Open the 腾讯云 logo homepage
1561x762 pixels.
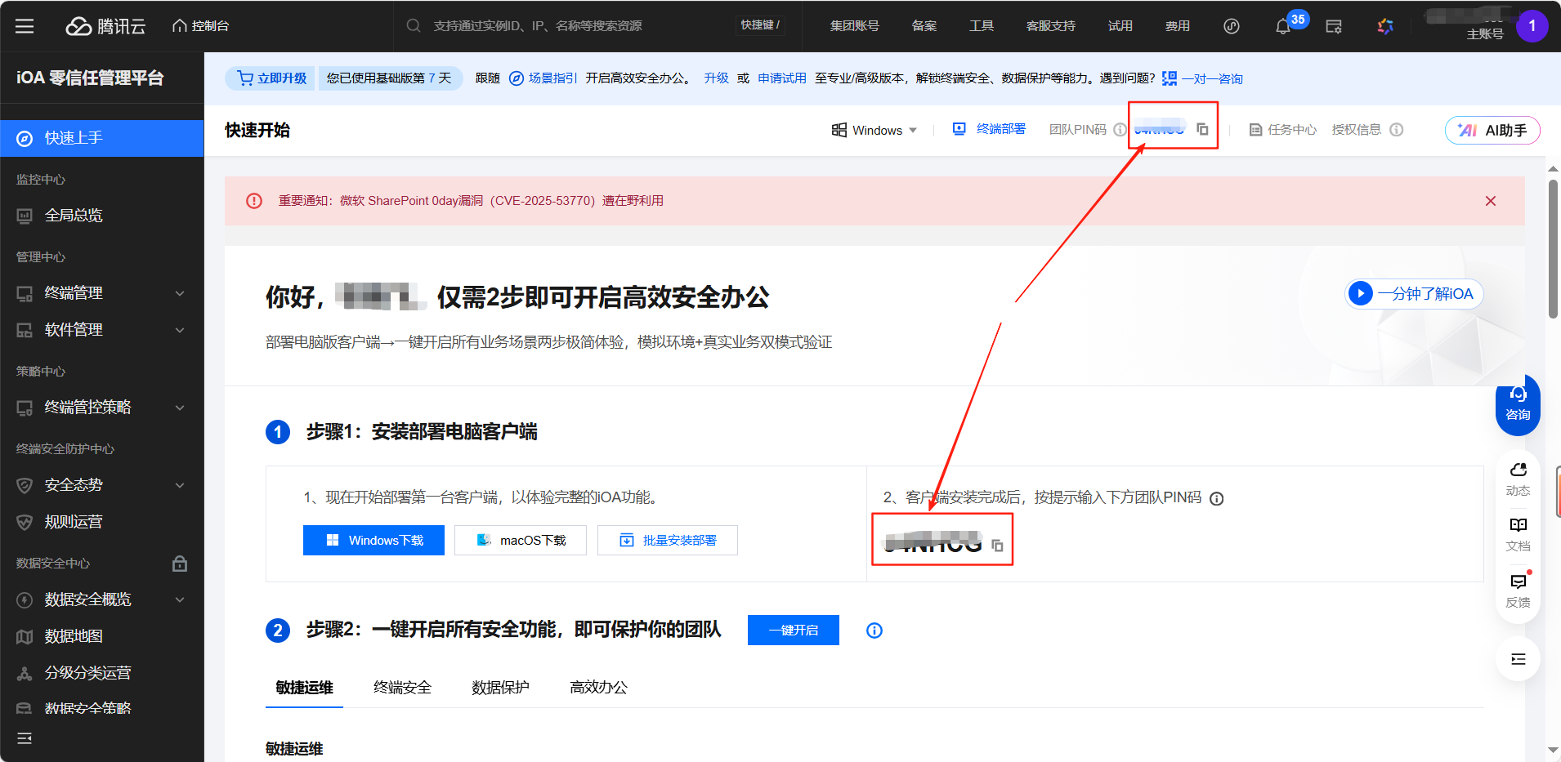(x=105, y=25)
